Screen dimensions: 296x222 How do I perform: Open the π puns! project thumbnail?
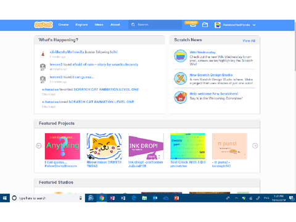pyautogui.click(x=229, y=146)
